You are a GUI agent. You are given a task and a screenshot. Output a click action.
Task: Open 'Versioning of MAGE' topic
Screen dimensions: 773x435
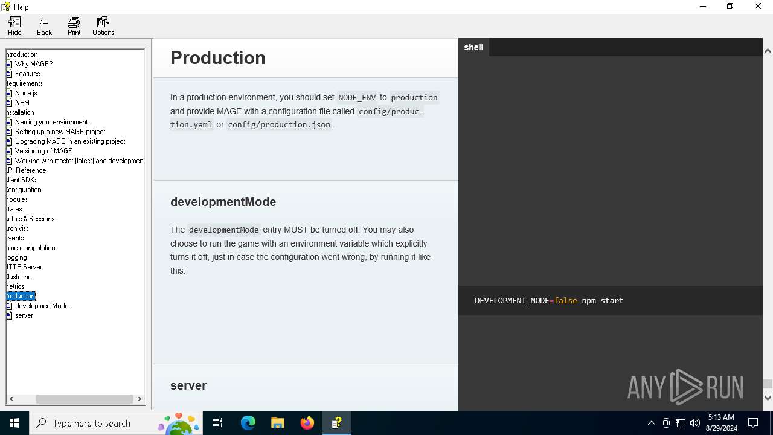43,151
